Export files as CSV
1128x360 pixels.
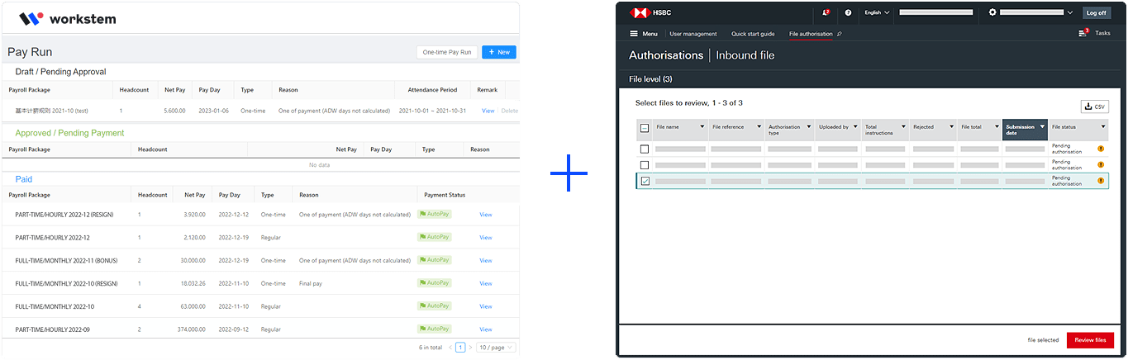pyautogui.click(x=1095, y=107)
